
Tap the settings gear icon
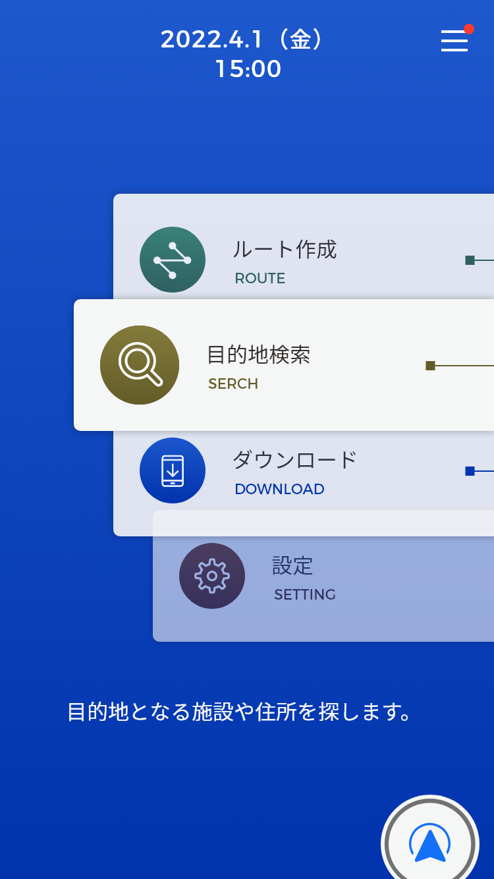pyautogui.click(x=212, y=576)
